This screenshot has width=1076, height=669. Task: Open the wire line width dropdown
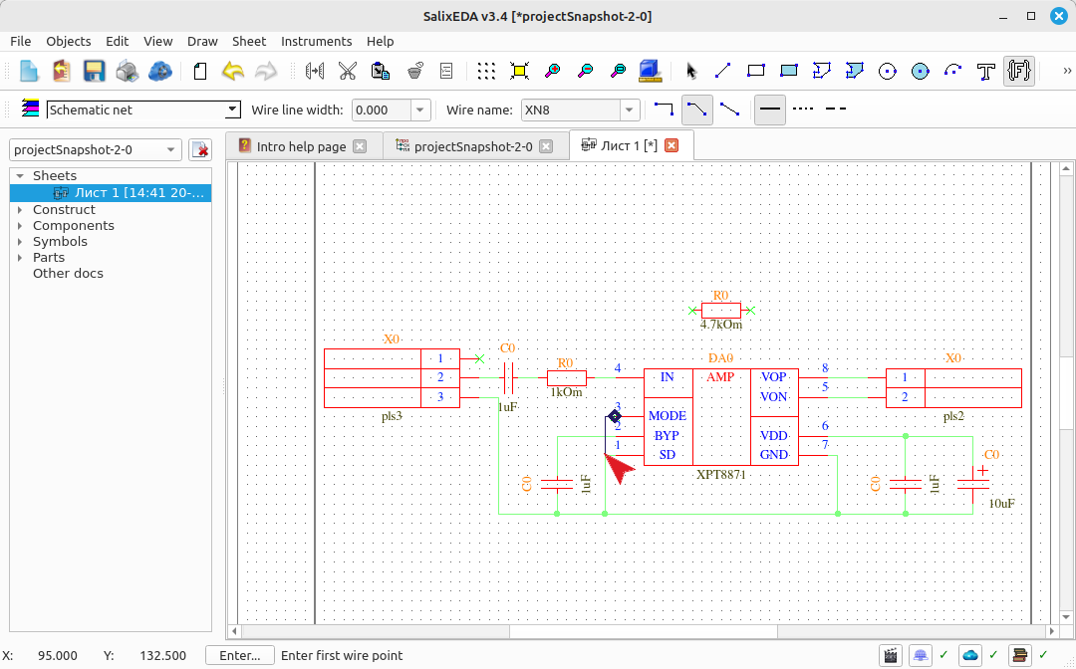pyautogui.click(x=420, y=110)
